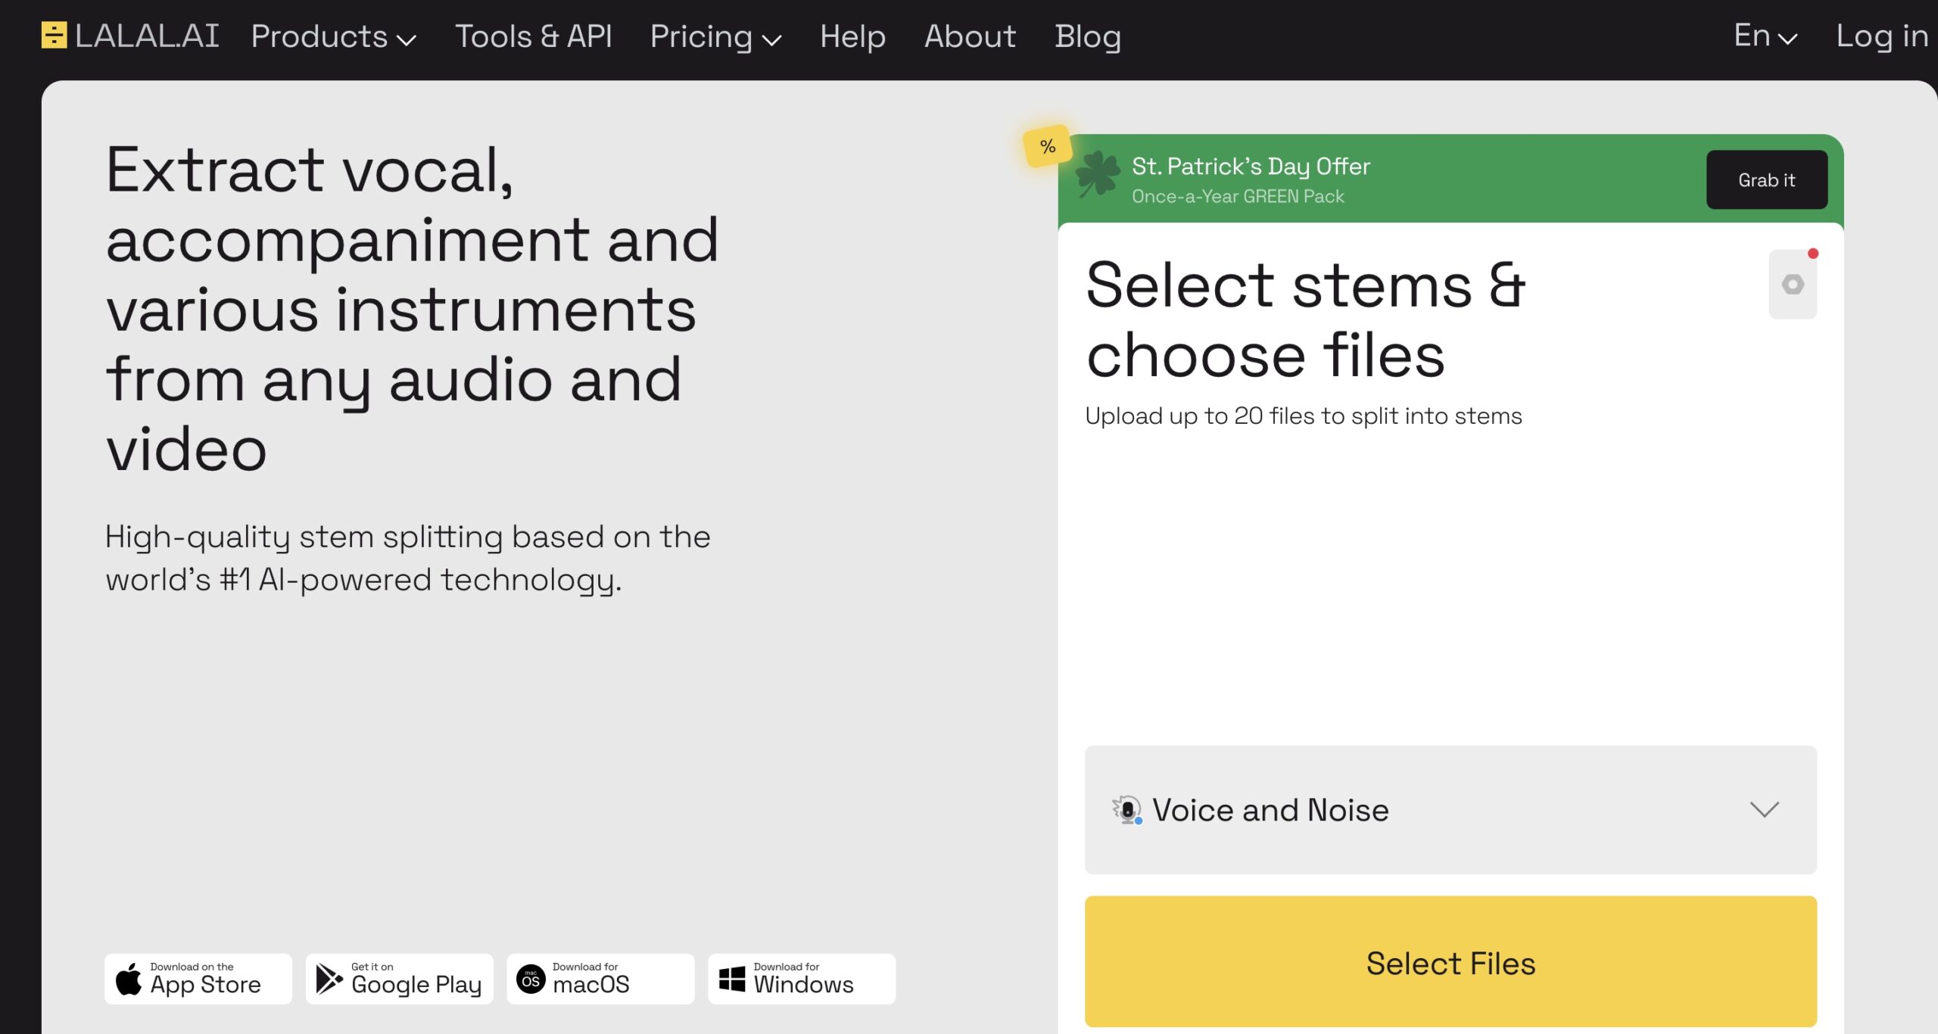The height and width of the screenshot is (1034, 1938).
Task: Go to the Help page
Action: [x=852, y=36]
